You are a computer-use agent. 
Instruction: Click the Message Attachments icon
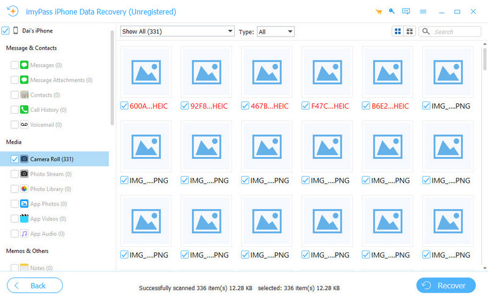click(24, 80)
